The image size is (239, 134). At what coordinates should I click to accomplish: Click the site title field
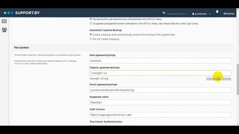coord(160,102)
